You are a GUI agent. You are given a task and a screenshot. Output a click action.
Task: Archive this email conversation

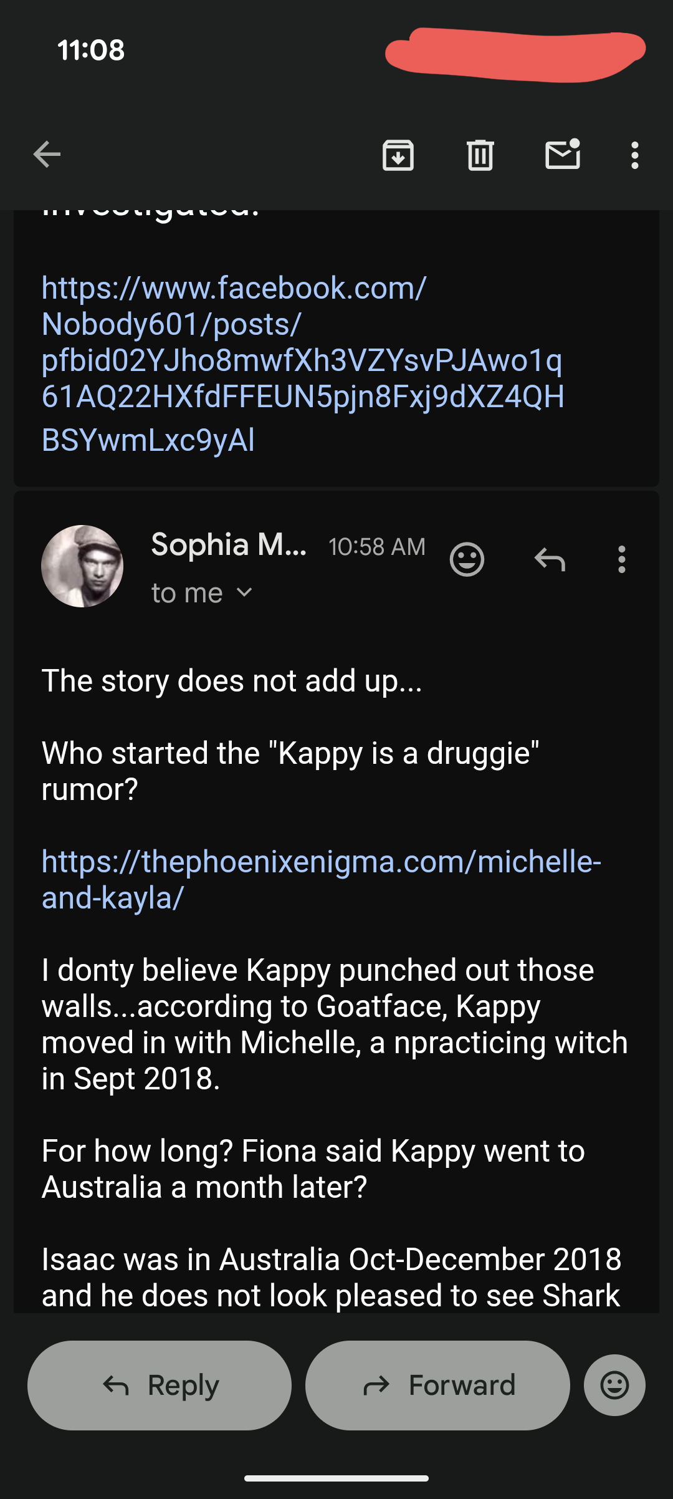click(398, 155)
